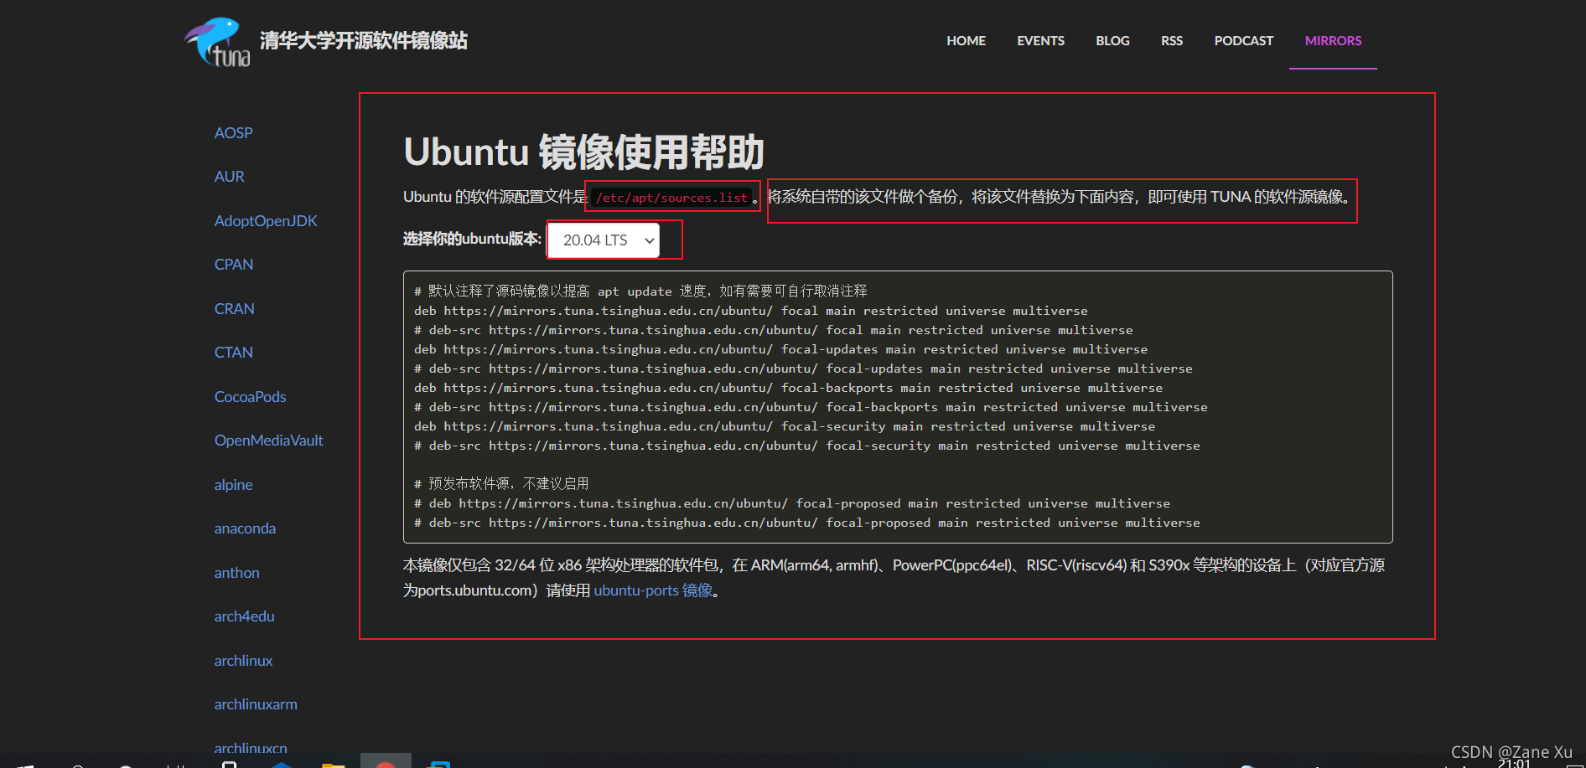Click the /etc/apt/sources.list code snippet

point(671,198)
